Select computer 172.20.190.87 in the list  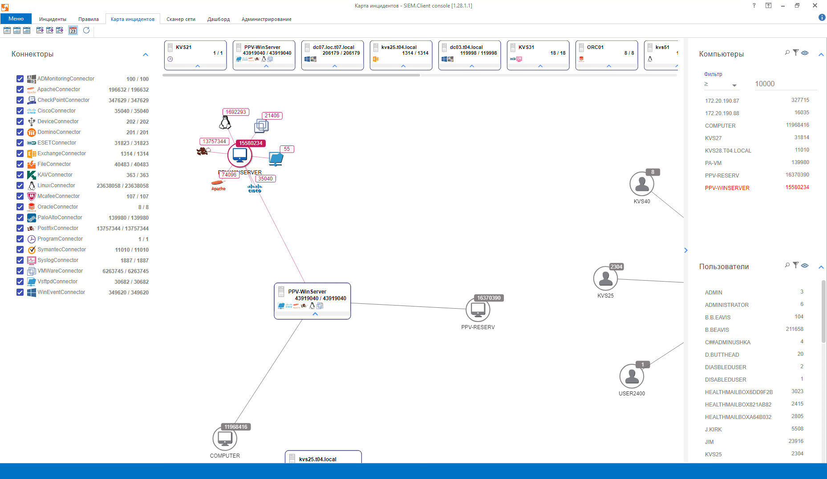pos(757,101)
